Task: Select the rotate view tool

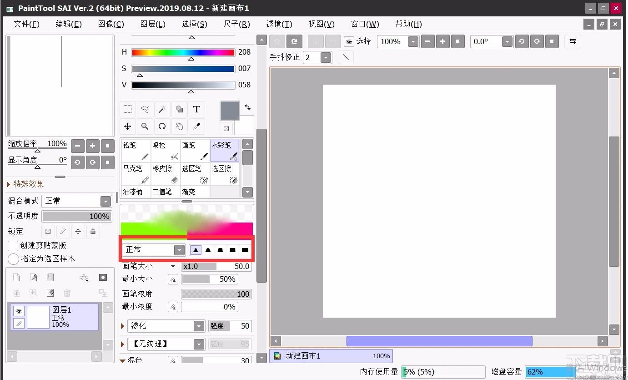Action: [162, 127]
